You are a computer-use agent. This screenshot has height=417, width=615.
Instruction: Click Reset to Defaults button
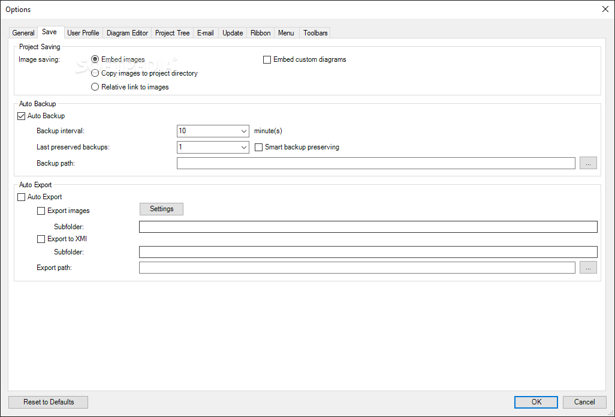click(x=48, y=402)
